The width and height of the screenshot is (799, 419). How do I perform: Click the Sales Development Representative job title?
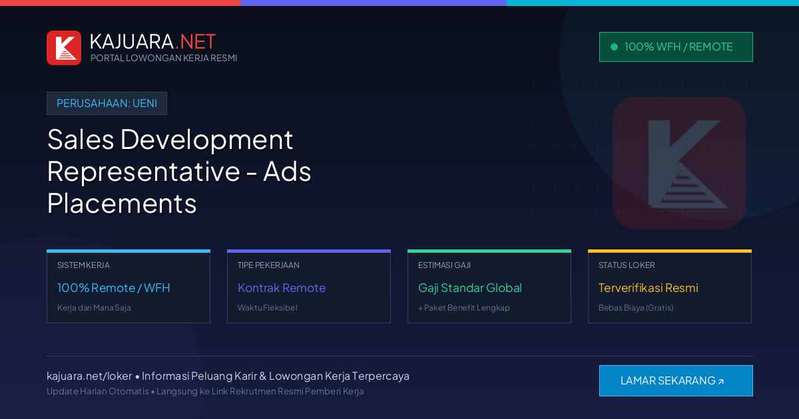tap(180, 171)
